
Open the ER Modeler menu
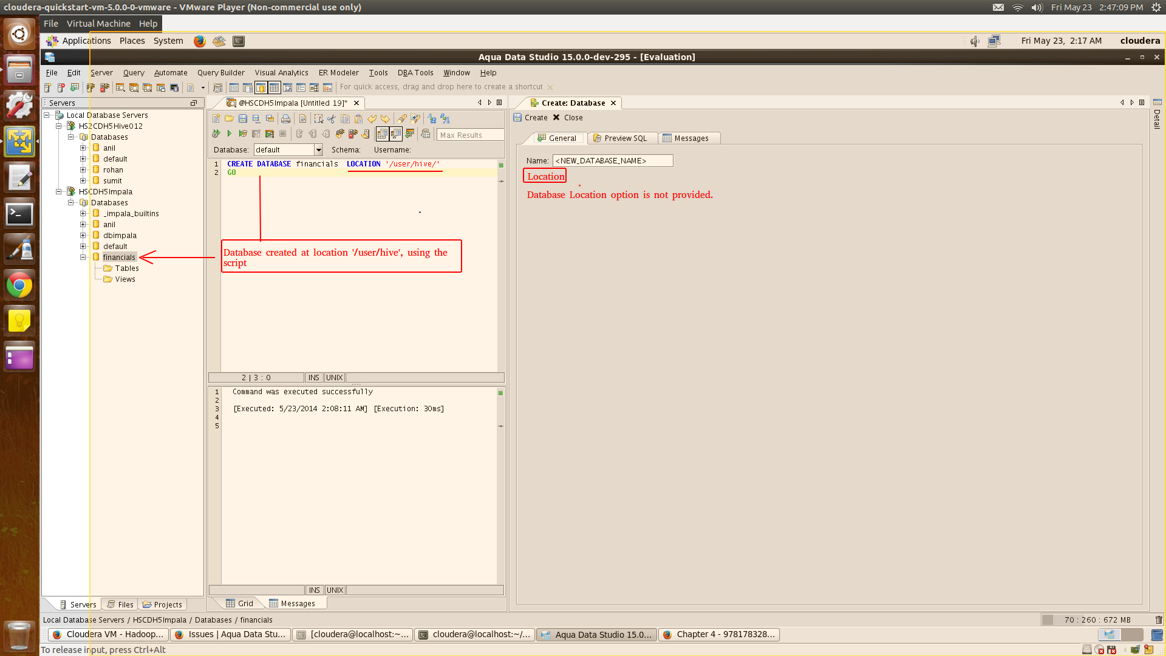tap(339, 73)
